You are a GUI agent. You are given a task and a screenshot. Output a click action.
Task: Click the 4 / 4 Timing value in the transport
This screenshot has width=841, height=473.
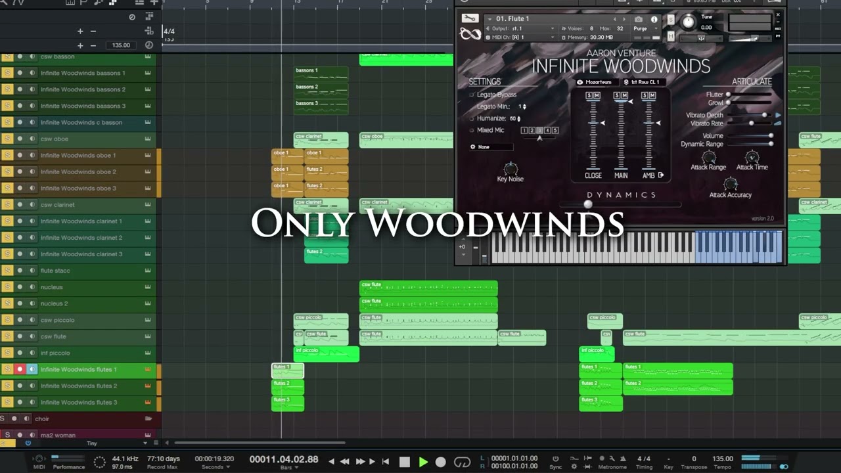[644, 459]
